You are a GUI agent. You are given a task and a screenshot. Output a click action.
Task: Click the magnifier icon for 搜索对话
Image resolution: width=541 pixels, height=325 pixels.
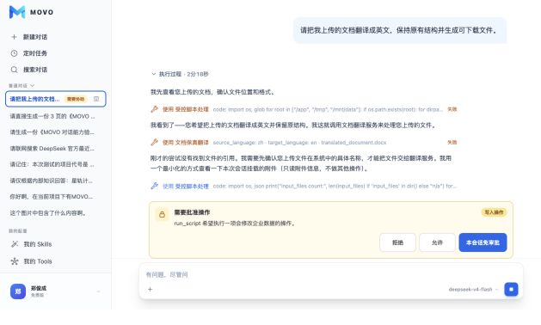tap(14, 70)
